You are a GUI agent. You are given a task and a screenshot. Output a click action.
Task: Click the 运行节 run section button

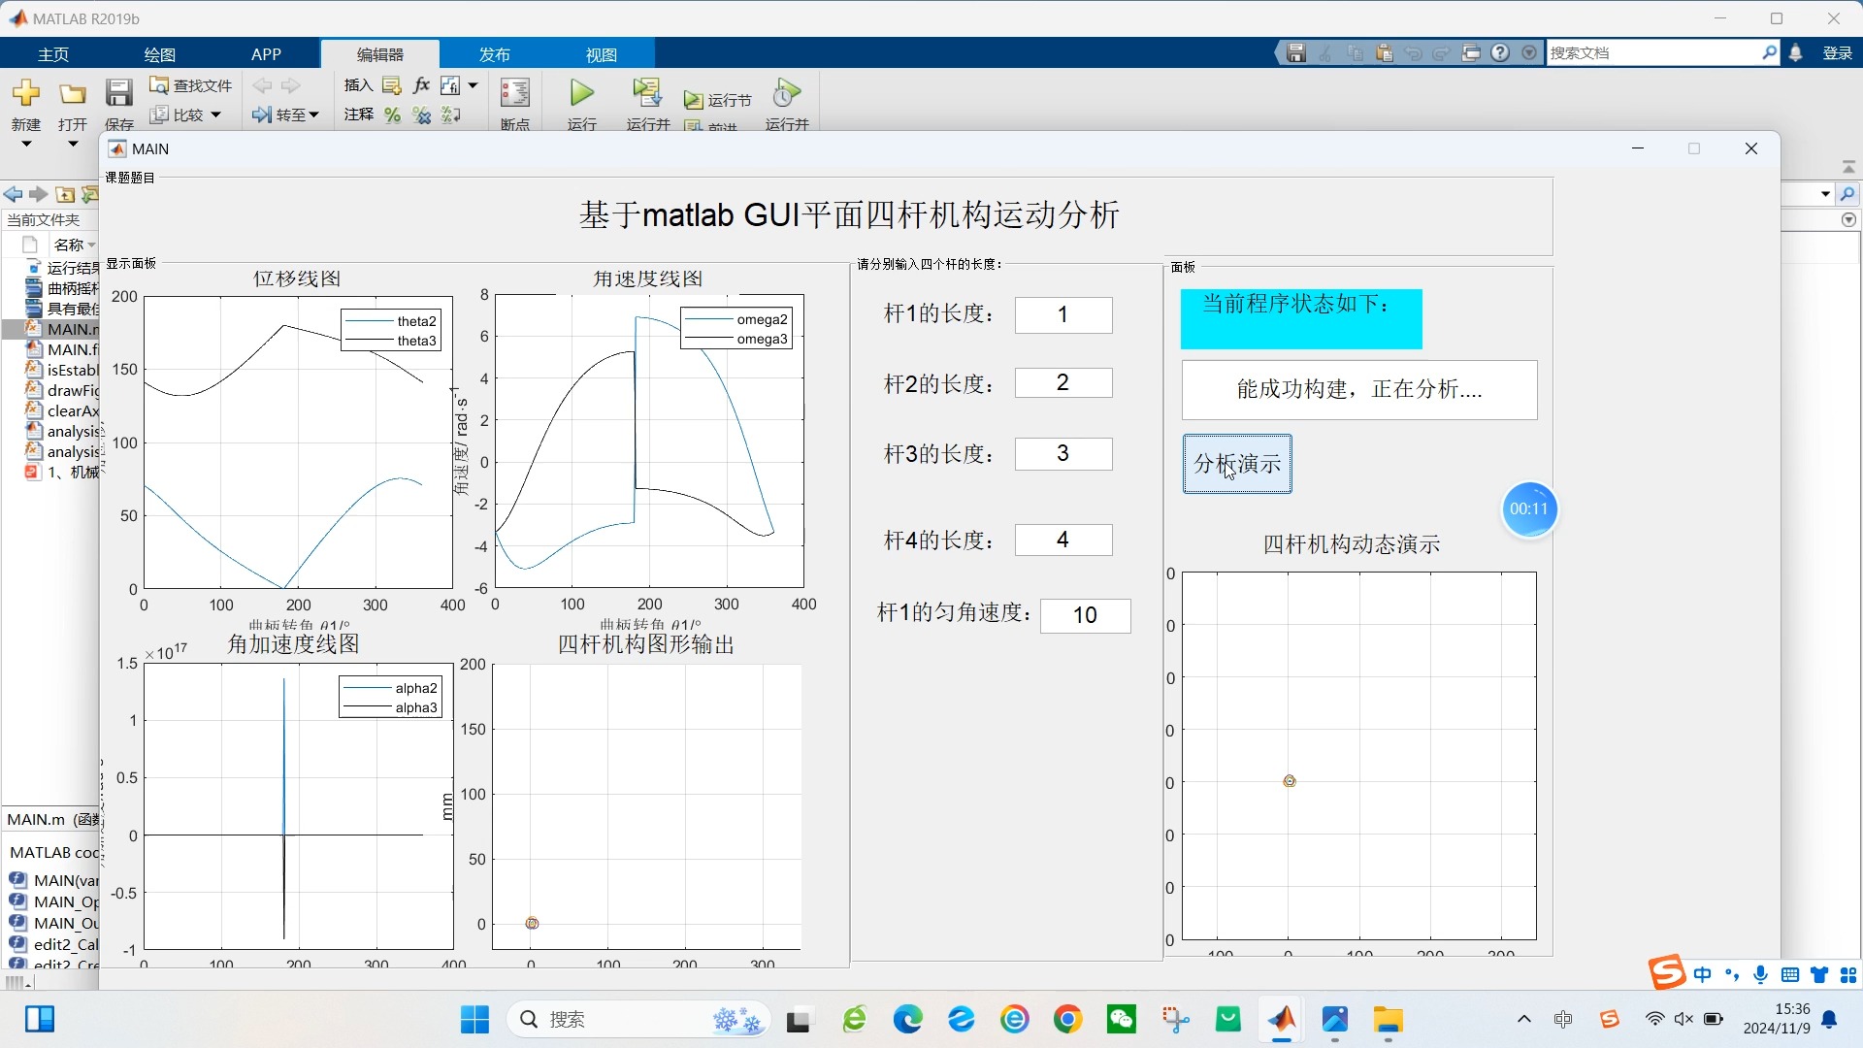[x=718, y=100]
